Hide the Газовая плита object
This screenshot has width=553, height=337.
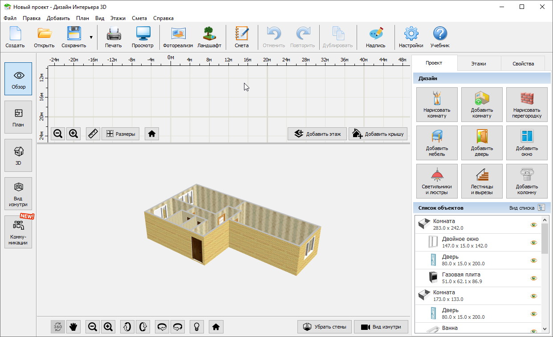tap(533, 278)
